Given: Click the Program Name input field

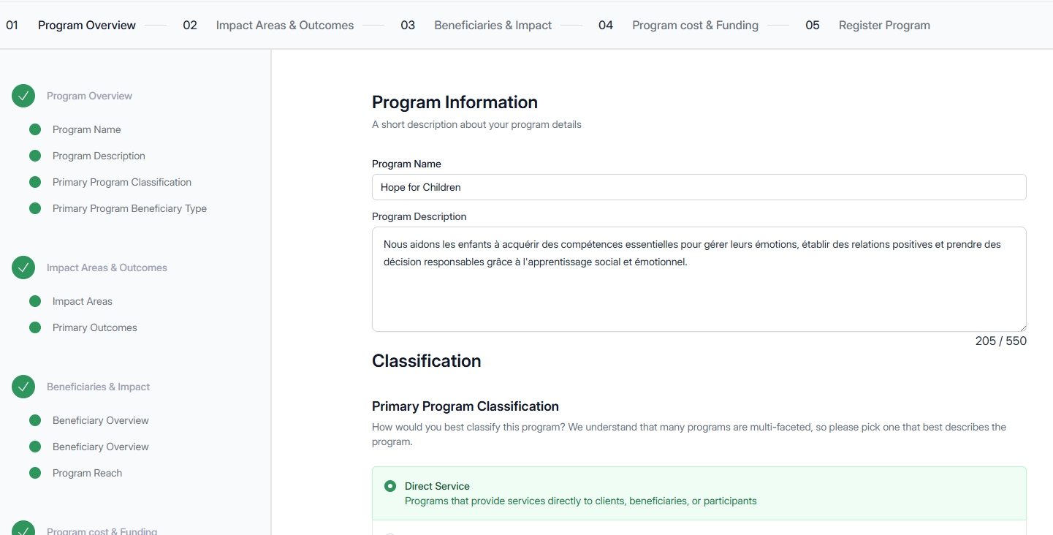Looking at the screenshot, I should [699, 187].
